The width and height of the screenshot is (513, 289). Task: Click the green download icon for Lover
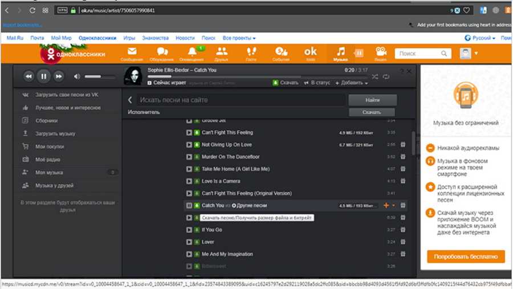196,242
